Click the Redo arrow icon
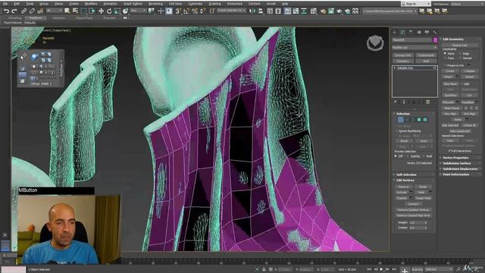 pyautogui.click(x=14, y=11)
